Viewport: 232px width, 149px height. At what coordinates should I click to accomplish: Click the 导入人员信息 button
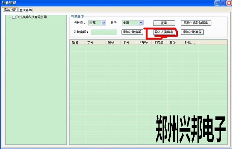[164, 32]
